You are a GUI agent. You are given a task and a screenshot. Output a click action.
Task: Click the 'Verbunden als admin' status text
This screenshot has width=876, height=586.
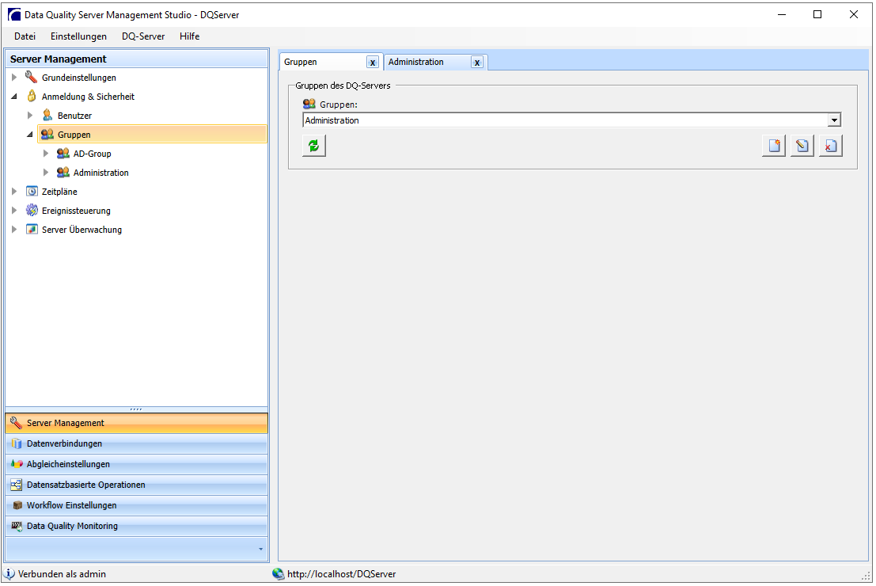click(62, 573)
